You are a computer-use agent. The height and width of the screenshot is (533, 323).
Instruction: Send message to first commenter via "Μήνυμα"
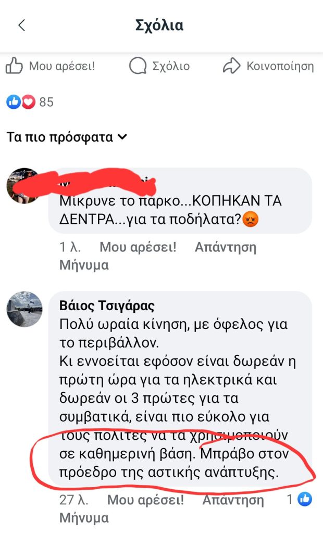click(84, 265)
